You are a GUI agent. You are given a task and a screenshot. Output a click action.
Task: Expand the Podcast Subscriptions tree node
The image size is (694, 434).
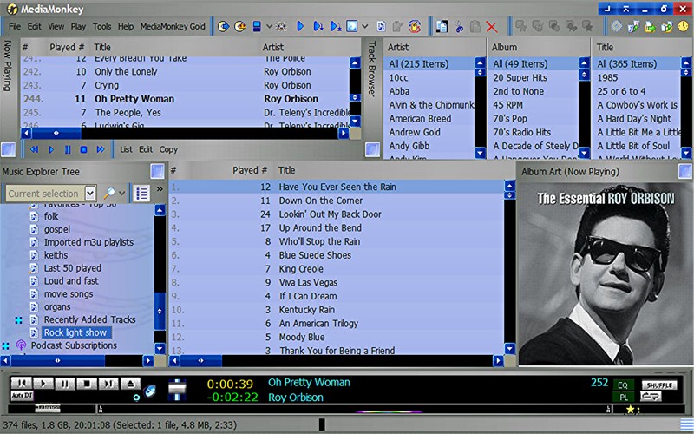click(x=5, y=345)
